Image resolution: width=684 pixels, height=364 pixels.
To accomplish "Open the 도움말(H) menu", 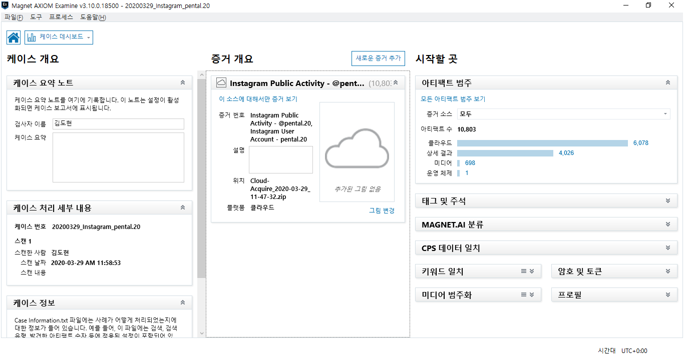I will point(93,17).
